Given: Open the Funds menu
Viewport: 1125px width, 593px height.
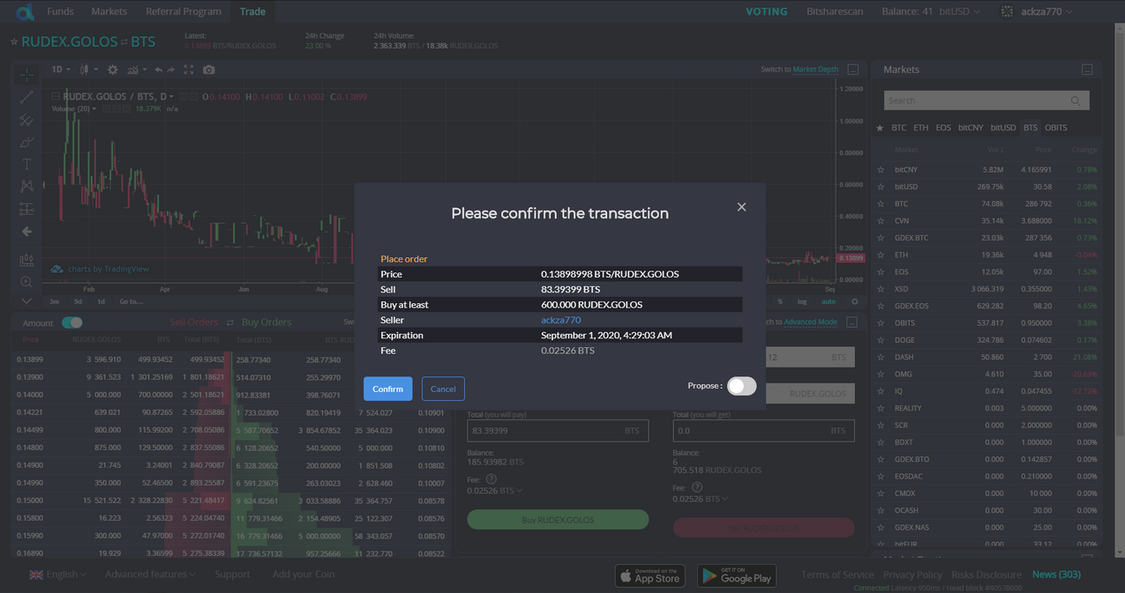Looking at the screenshot, I should [60, 11].
